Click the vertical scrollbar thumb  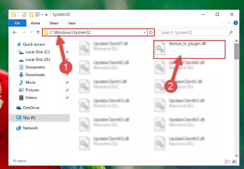pos(236,51)
